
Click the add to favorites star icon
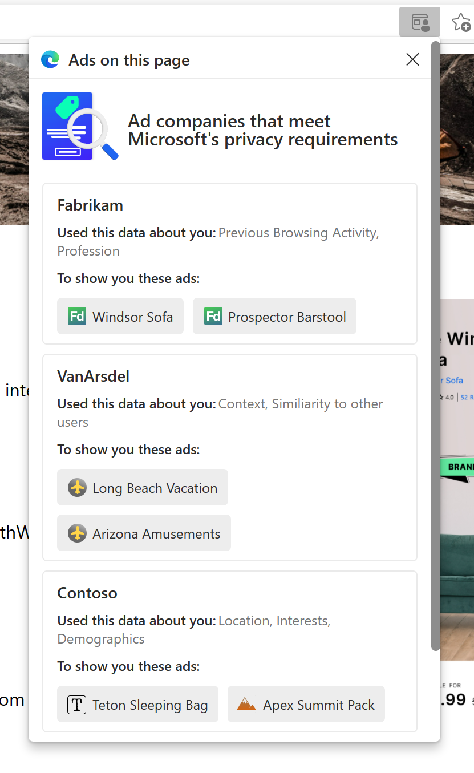(x=461, y=22)
